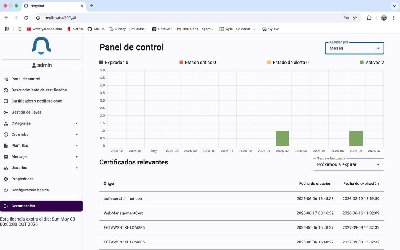Click the Notyfind bell logo

[41, 45]
